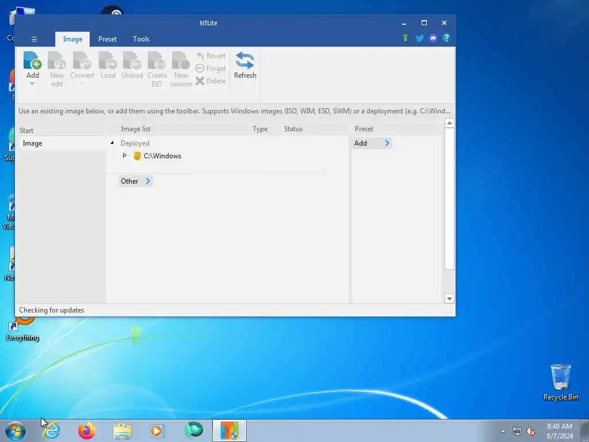Click the C:\Windows folder icon
This screenshot has width=589, height=442.
click(x=137, y=156)
